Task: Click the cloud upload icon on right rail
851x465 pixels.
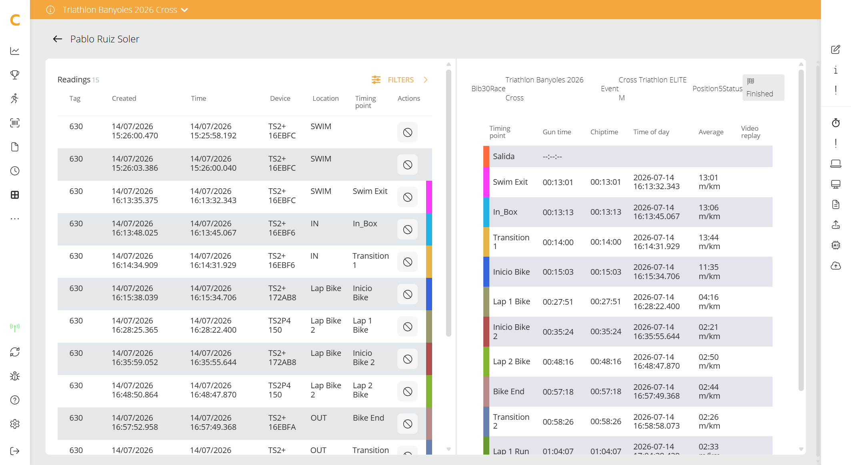Action: pos(835,266)
